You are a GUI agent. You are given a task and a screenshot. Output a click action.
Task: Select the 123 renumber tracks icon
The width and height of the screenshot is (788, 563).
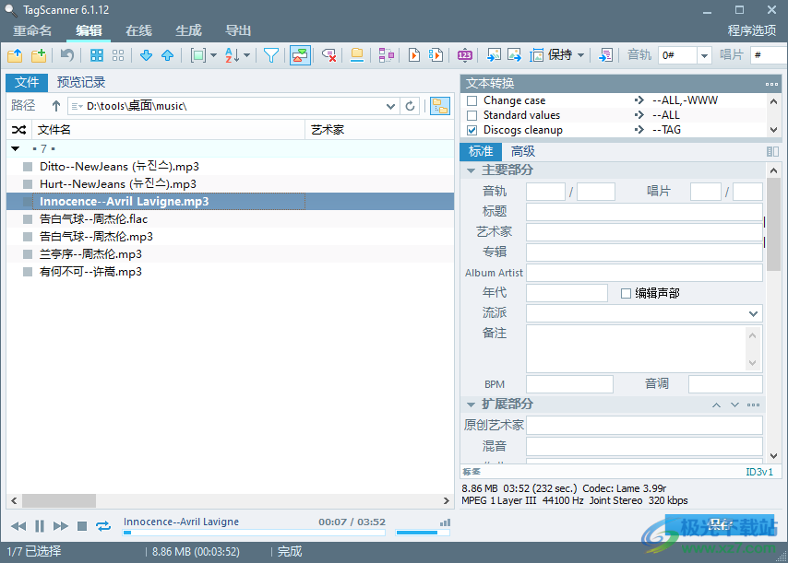tap(464, 54)
